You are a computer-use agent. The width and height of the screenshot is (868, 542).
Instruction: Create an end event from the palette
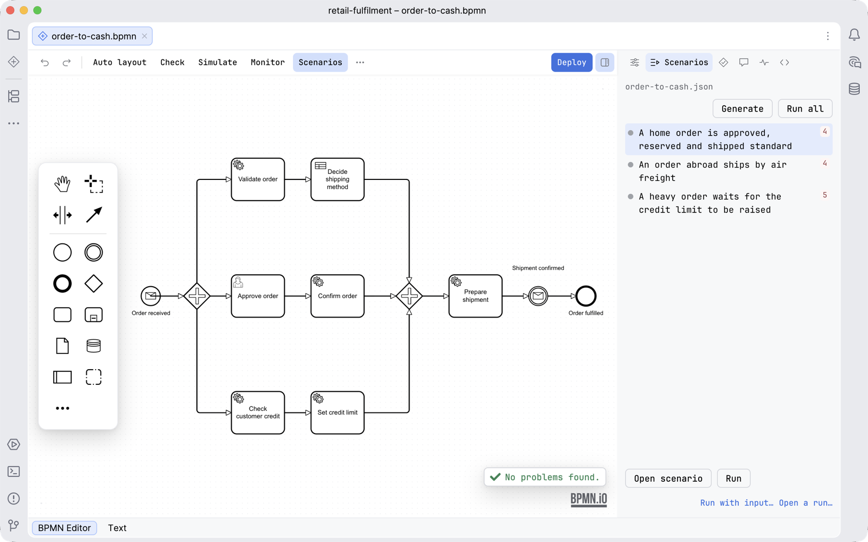(x=62, y=283)
